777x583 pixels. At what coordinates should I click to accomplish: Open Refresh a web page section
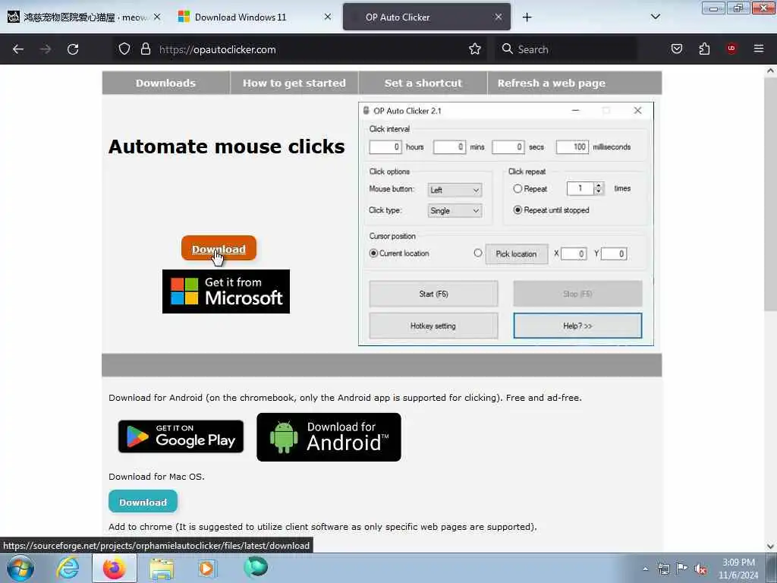click(x=551, y=83)
